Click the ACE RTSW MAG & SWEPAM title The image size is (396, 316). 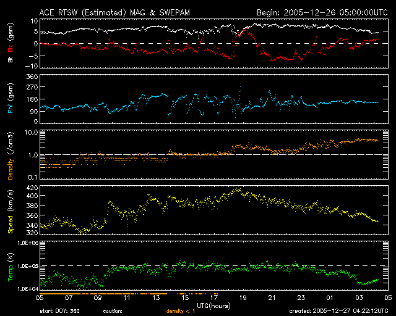click(114, 12)
